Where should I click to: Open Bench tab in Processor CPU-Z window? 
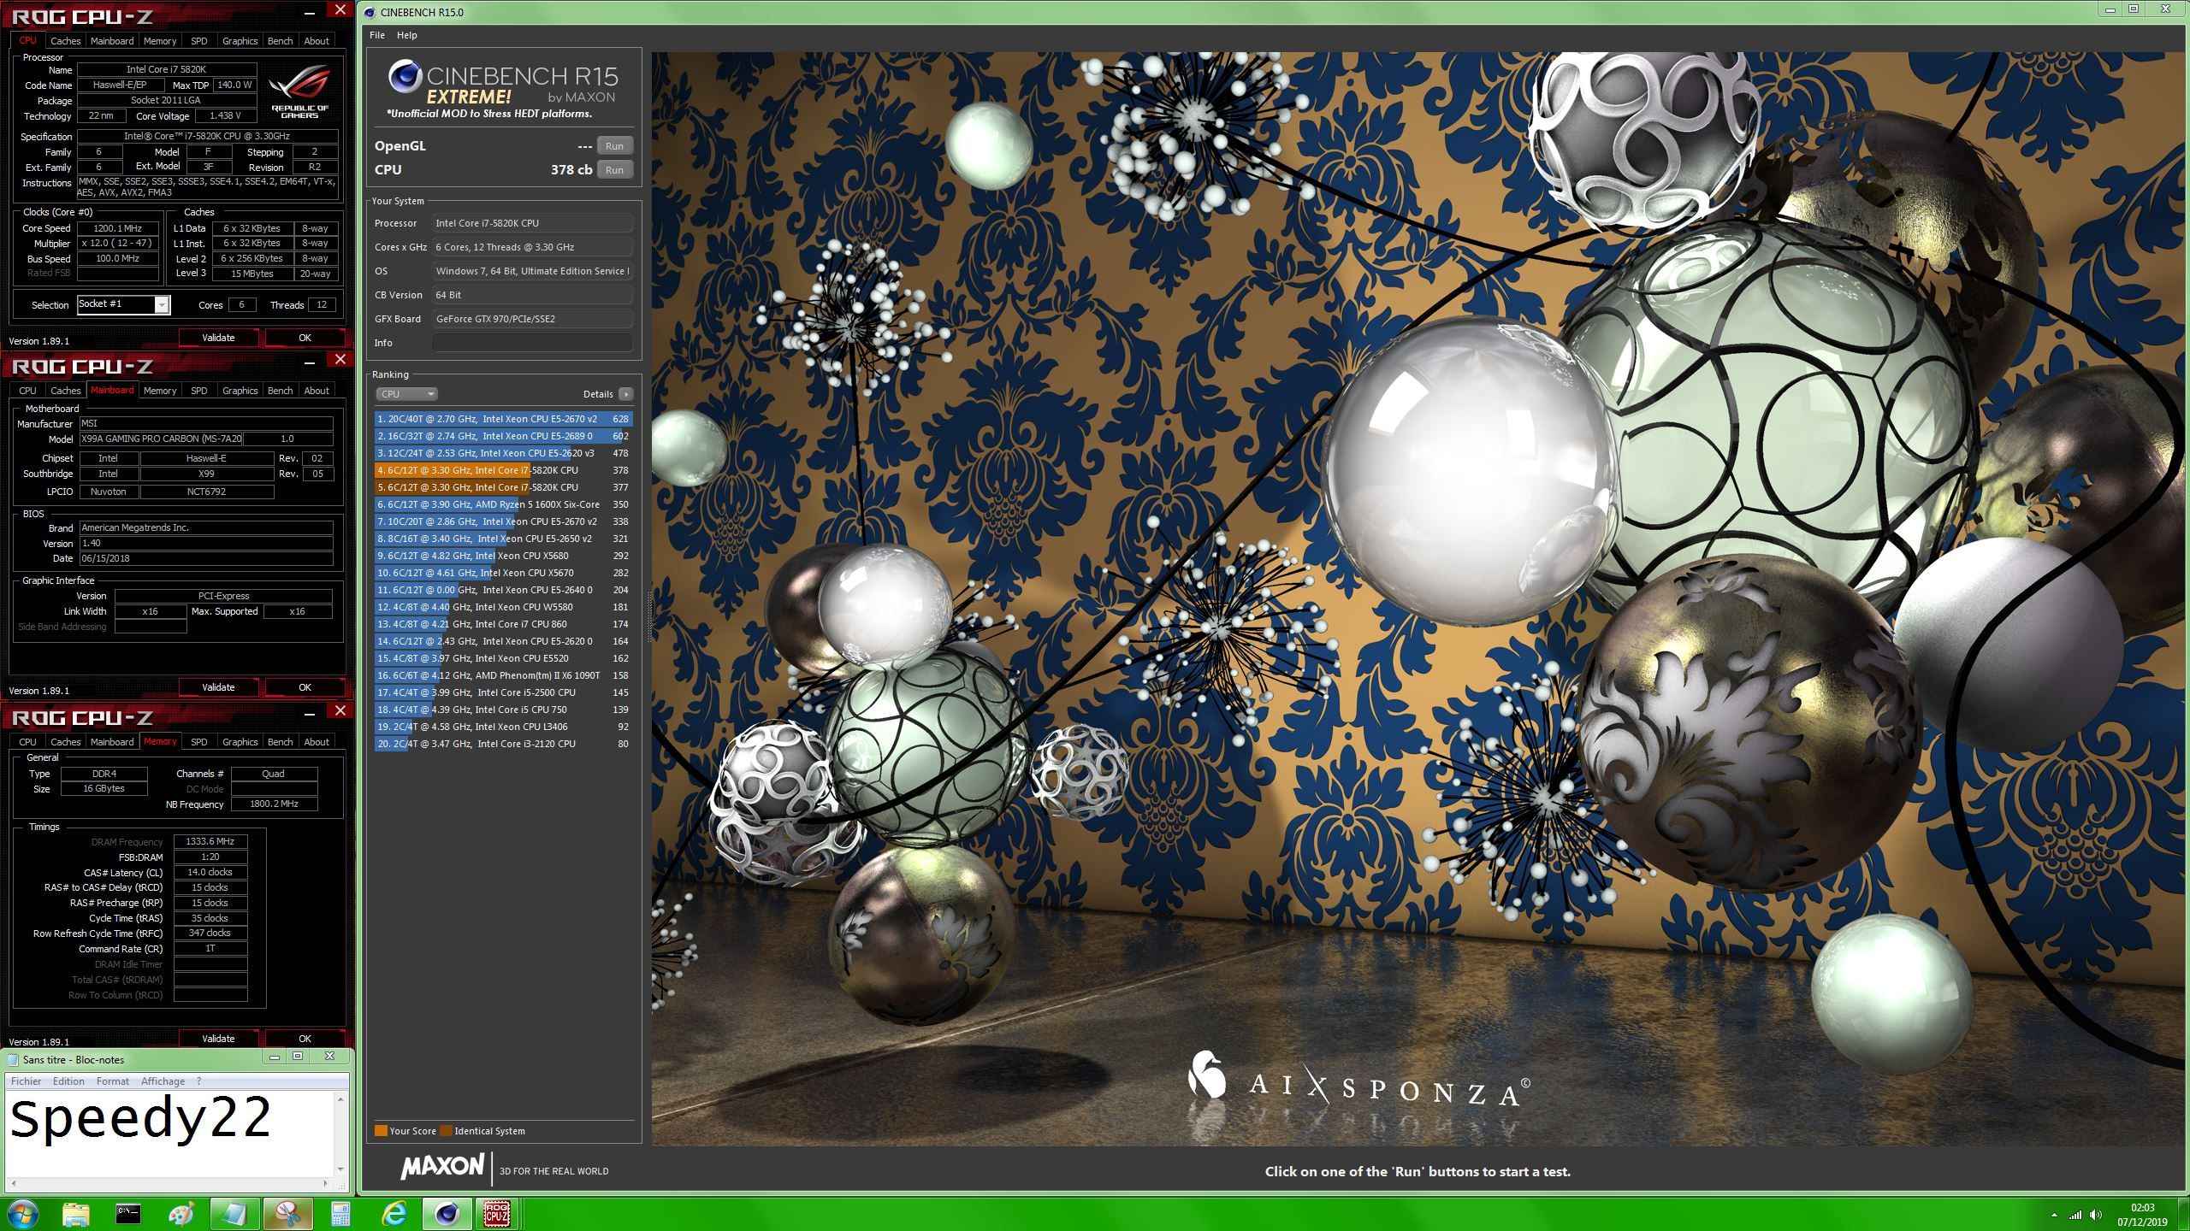click(x=280, y=40)
